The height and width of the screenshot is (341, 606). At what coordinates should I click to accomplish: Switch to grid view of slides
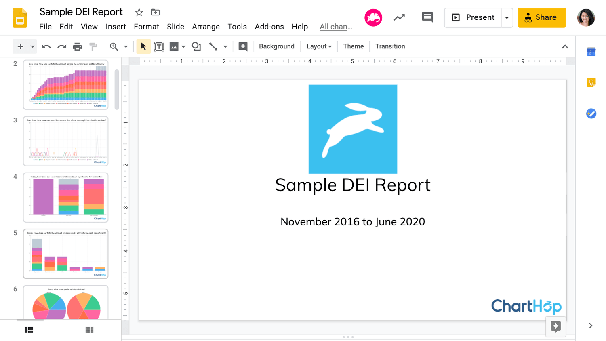pos(89,330)
